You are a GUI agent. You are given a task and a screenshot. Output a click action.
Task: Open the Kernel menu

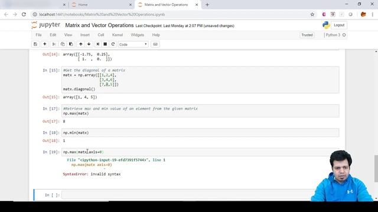point(118,35)
